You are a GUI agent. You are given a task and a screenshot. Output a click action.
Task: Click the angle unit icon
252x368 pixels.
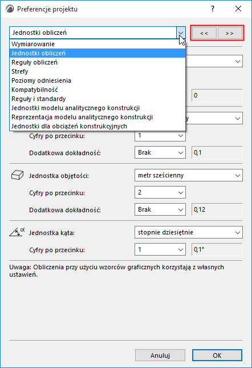[17, 232]
